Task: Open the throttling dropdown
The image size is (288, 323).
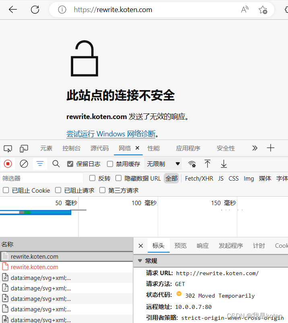Action: (x=163, y=164)
